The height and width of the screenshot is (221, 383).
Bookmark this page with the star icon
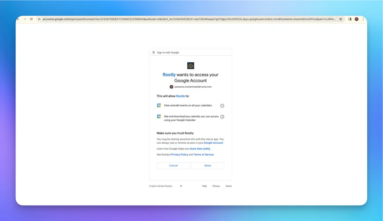tap(341, 19)
